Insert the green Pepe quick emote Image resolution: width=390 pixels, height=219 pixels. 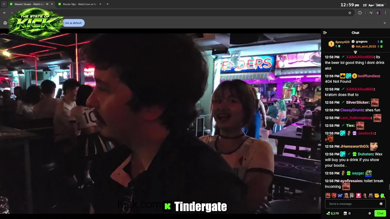383,195
